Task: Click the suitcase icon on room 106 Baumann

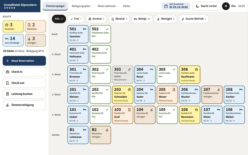Action: click(x=196, y=110)
